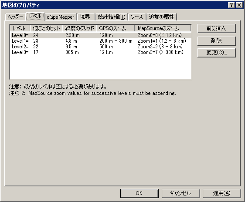Viewport: 245px width, 202px height.
Task: Click the 削除 button
Action: 216,41
